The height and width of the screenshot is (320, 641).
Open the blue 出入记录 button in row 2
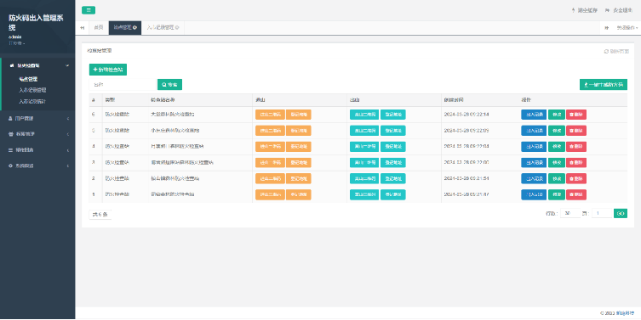534,178
